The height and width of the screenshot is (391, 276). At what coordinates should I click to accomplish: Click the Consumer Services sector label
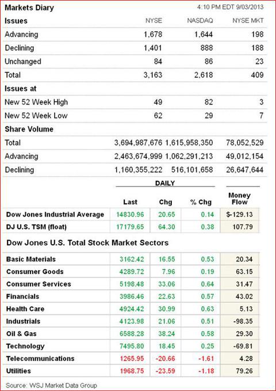[x=39, y=284]
